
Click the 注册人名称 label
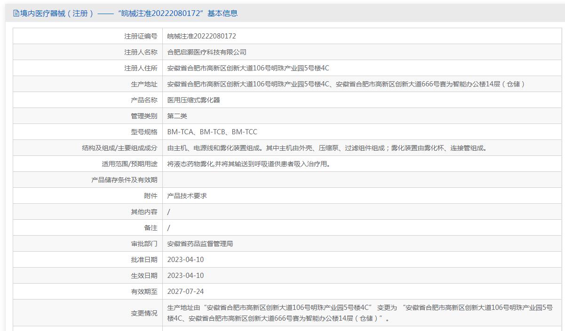click(x=141, y=52)
